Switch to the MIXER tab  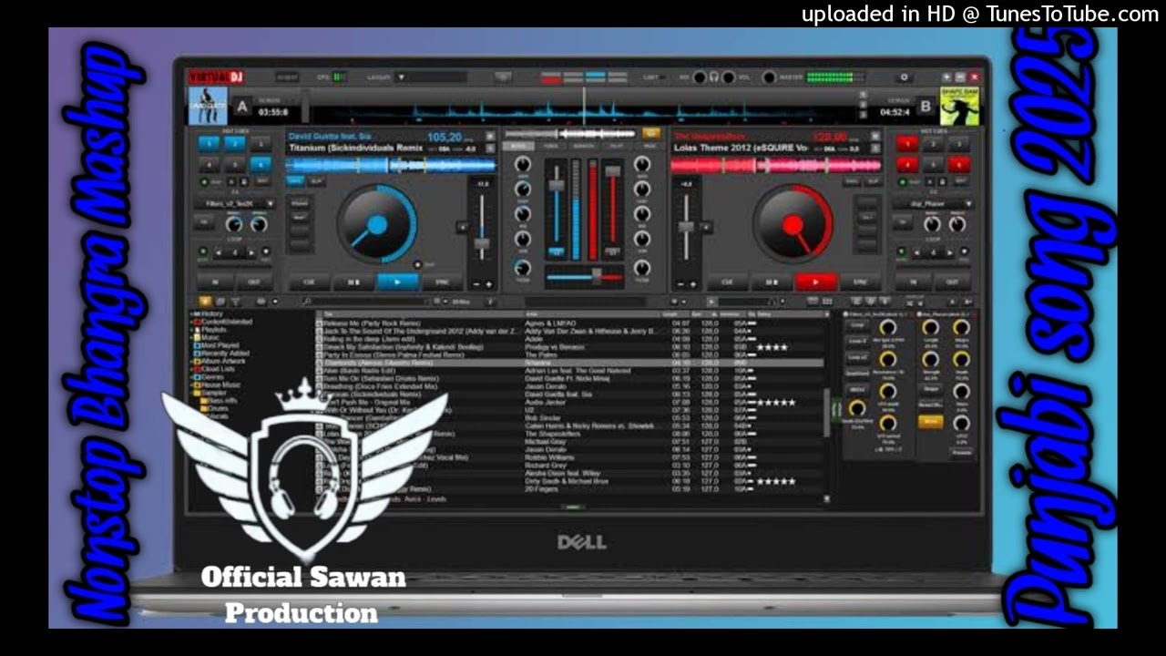tap(518, 146)
